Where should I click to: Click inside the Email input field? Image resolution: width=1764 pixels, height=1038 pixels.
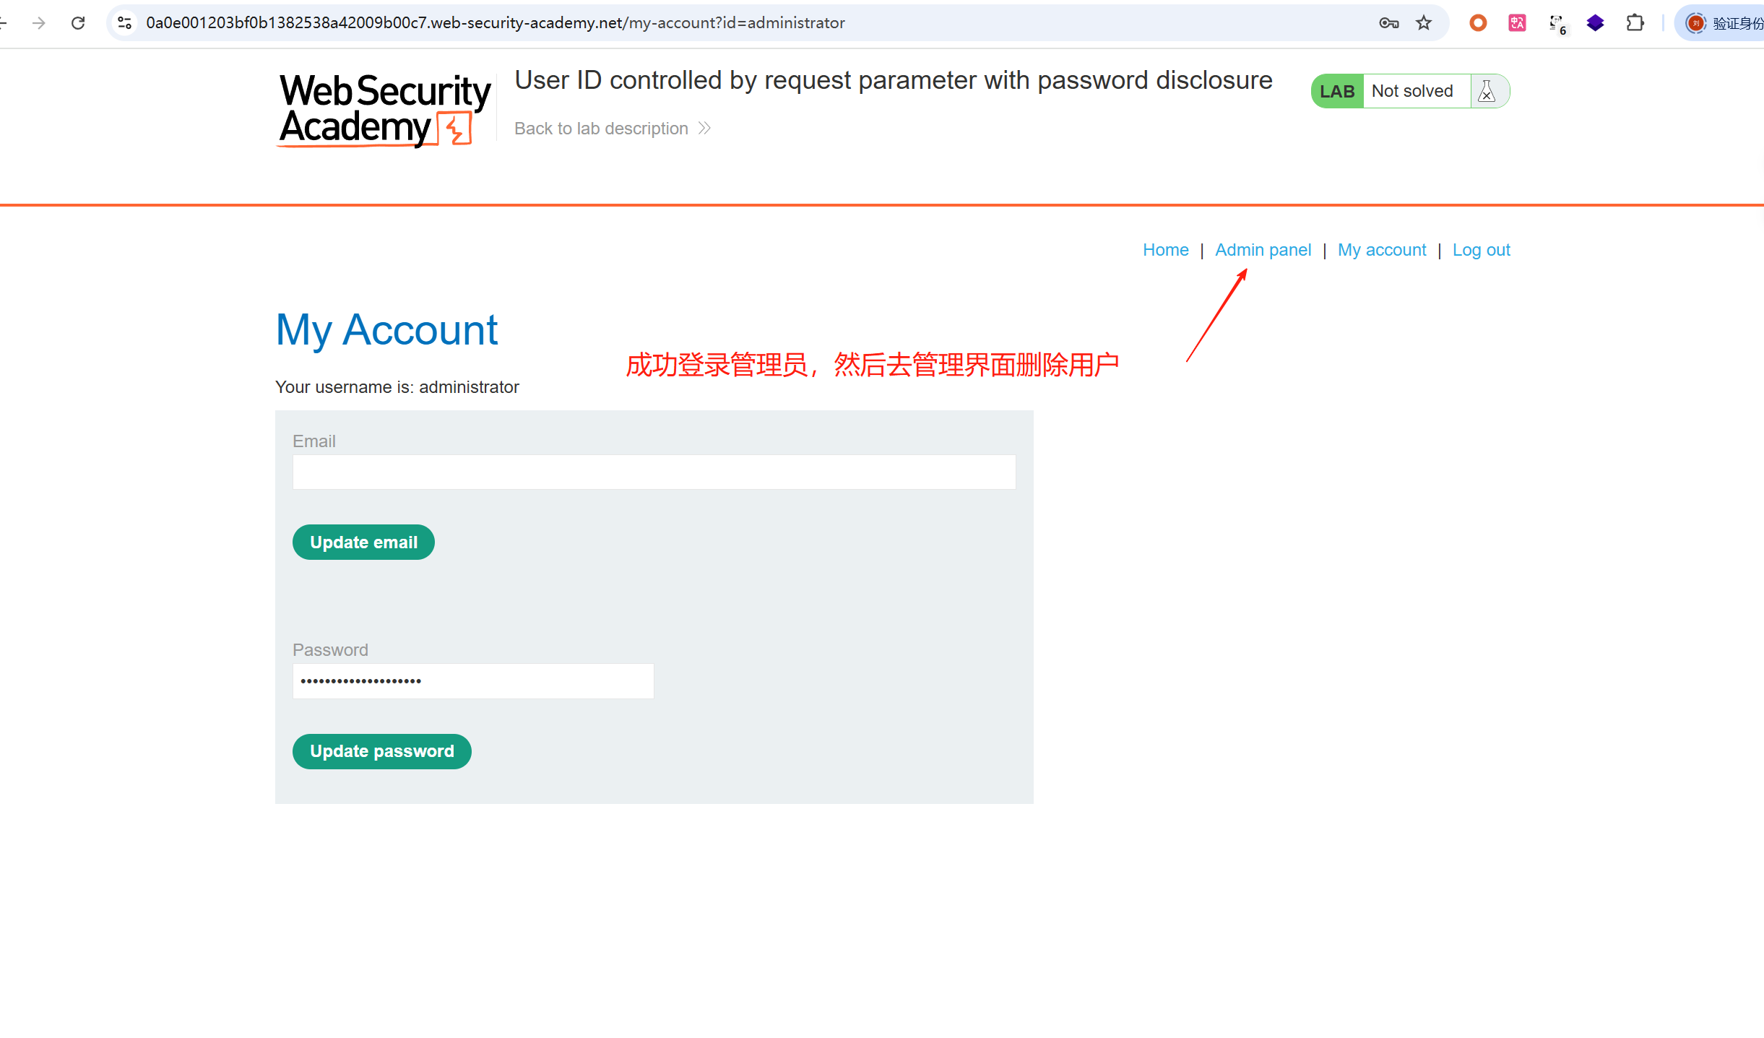(x=654, y=472)
